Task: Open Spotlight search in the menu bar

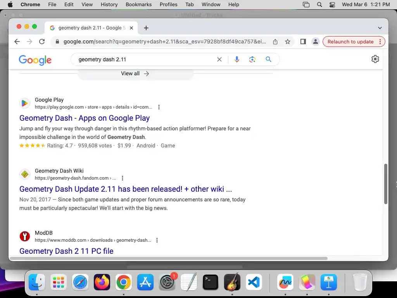Action: click(x=319, y=5)
